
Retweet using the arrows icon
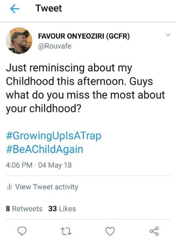(x=66, y=231)
